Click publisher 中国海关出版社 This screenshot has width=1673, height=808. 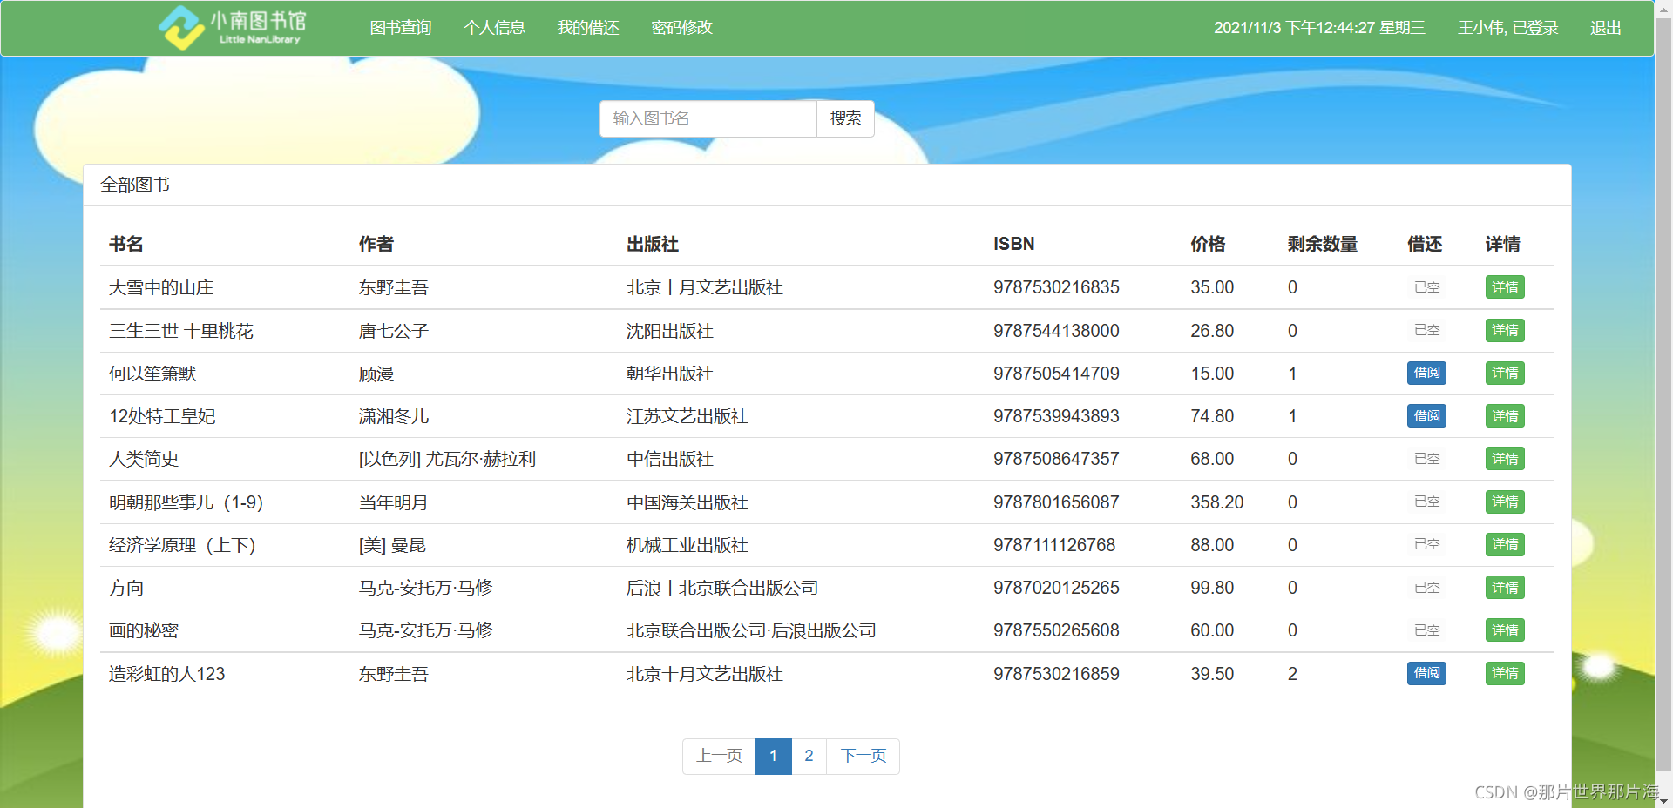[687, 502]
